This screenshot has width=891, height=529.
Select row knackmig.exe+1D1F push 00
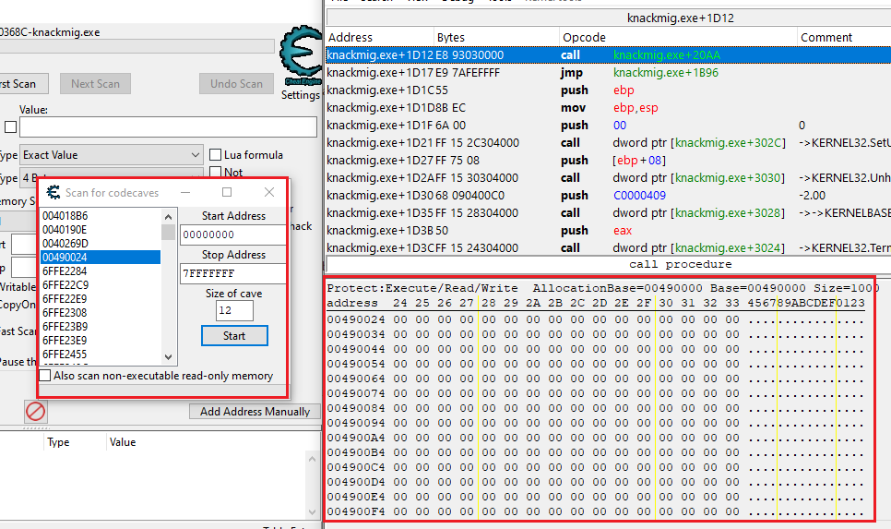click(x=609, y=126)
